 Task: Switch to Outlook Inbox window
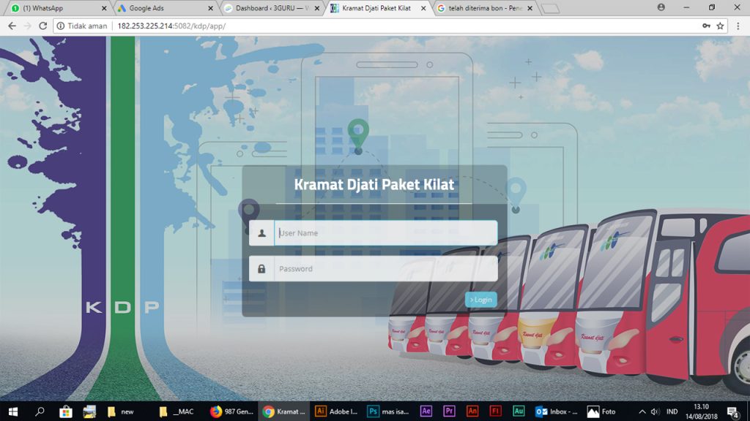pyautogui.click(x=557, y=411)
